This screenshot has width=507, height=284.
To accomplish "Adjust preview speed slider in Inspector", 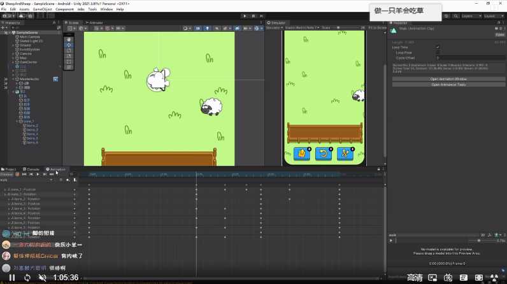I will [x=479, y=241].
